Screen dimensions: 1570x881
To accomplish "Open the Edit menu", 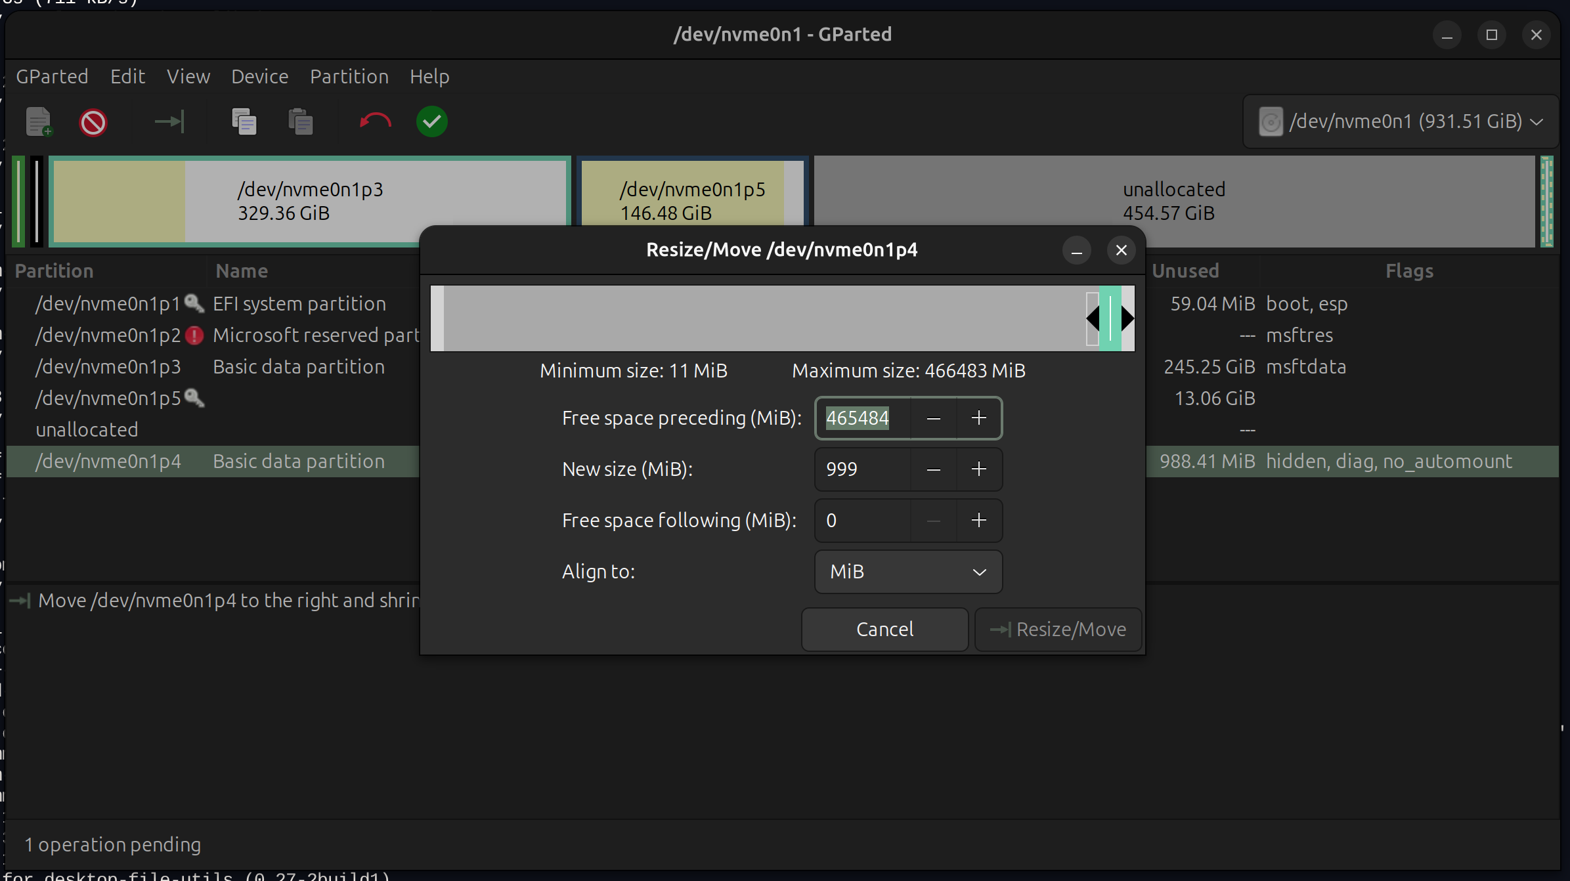I will 127,77.
